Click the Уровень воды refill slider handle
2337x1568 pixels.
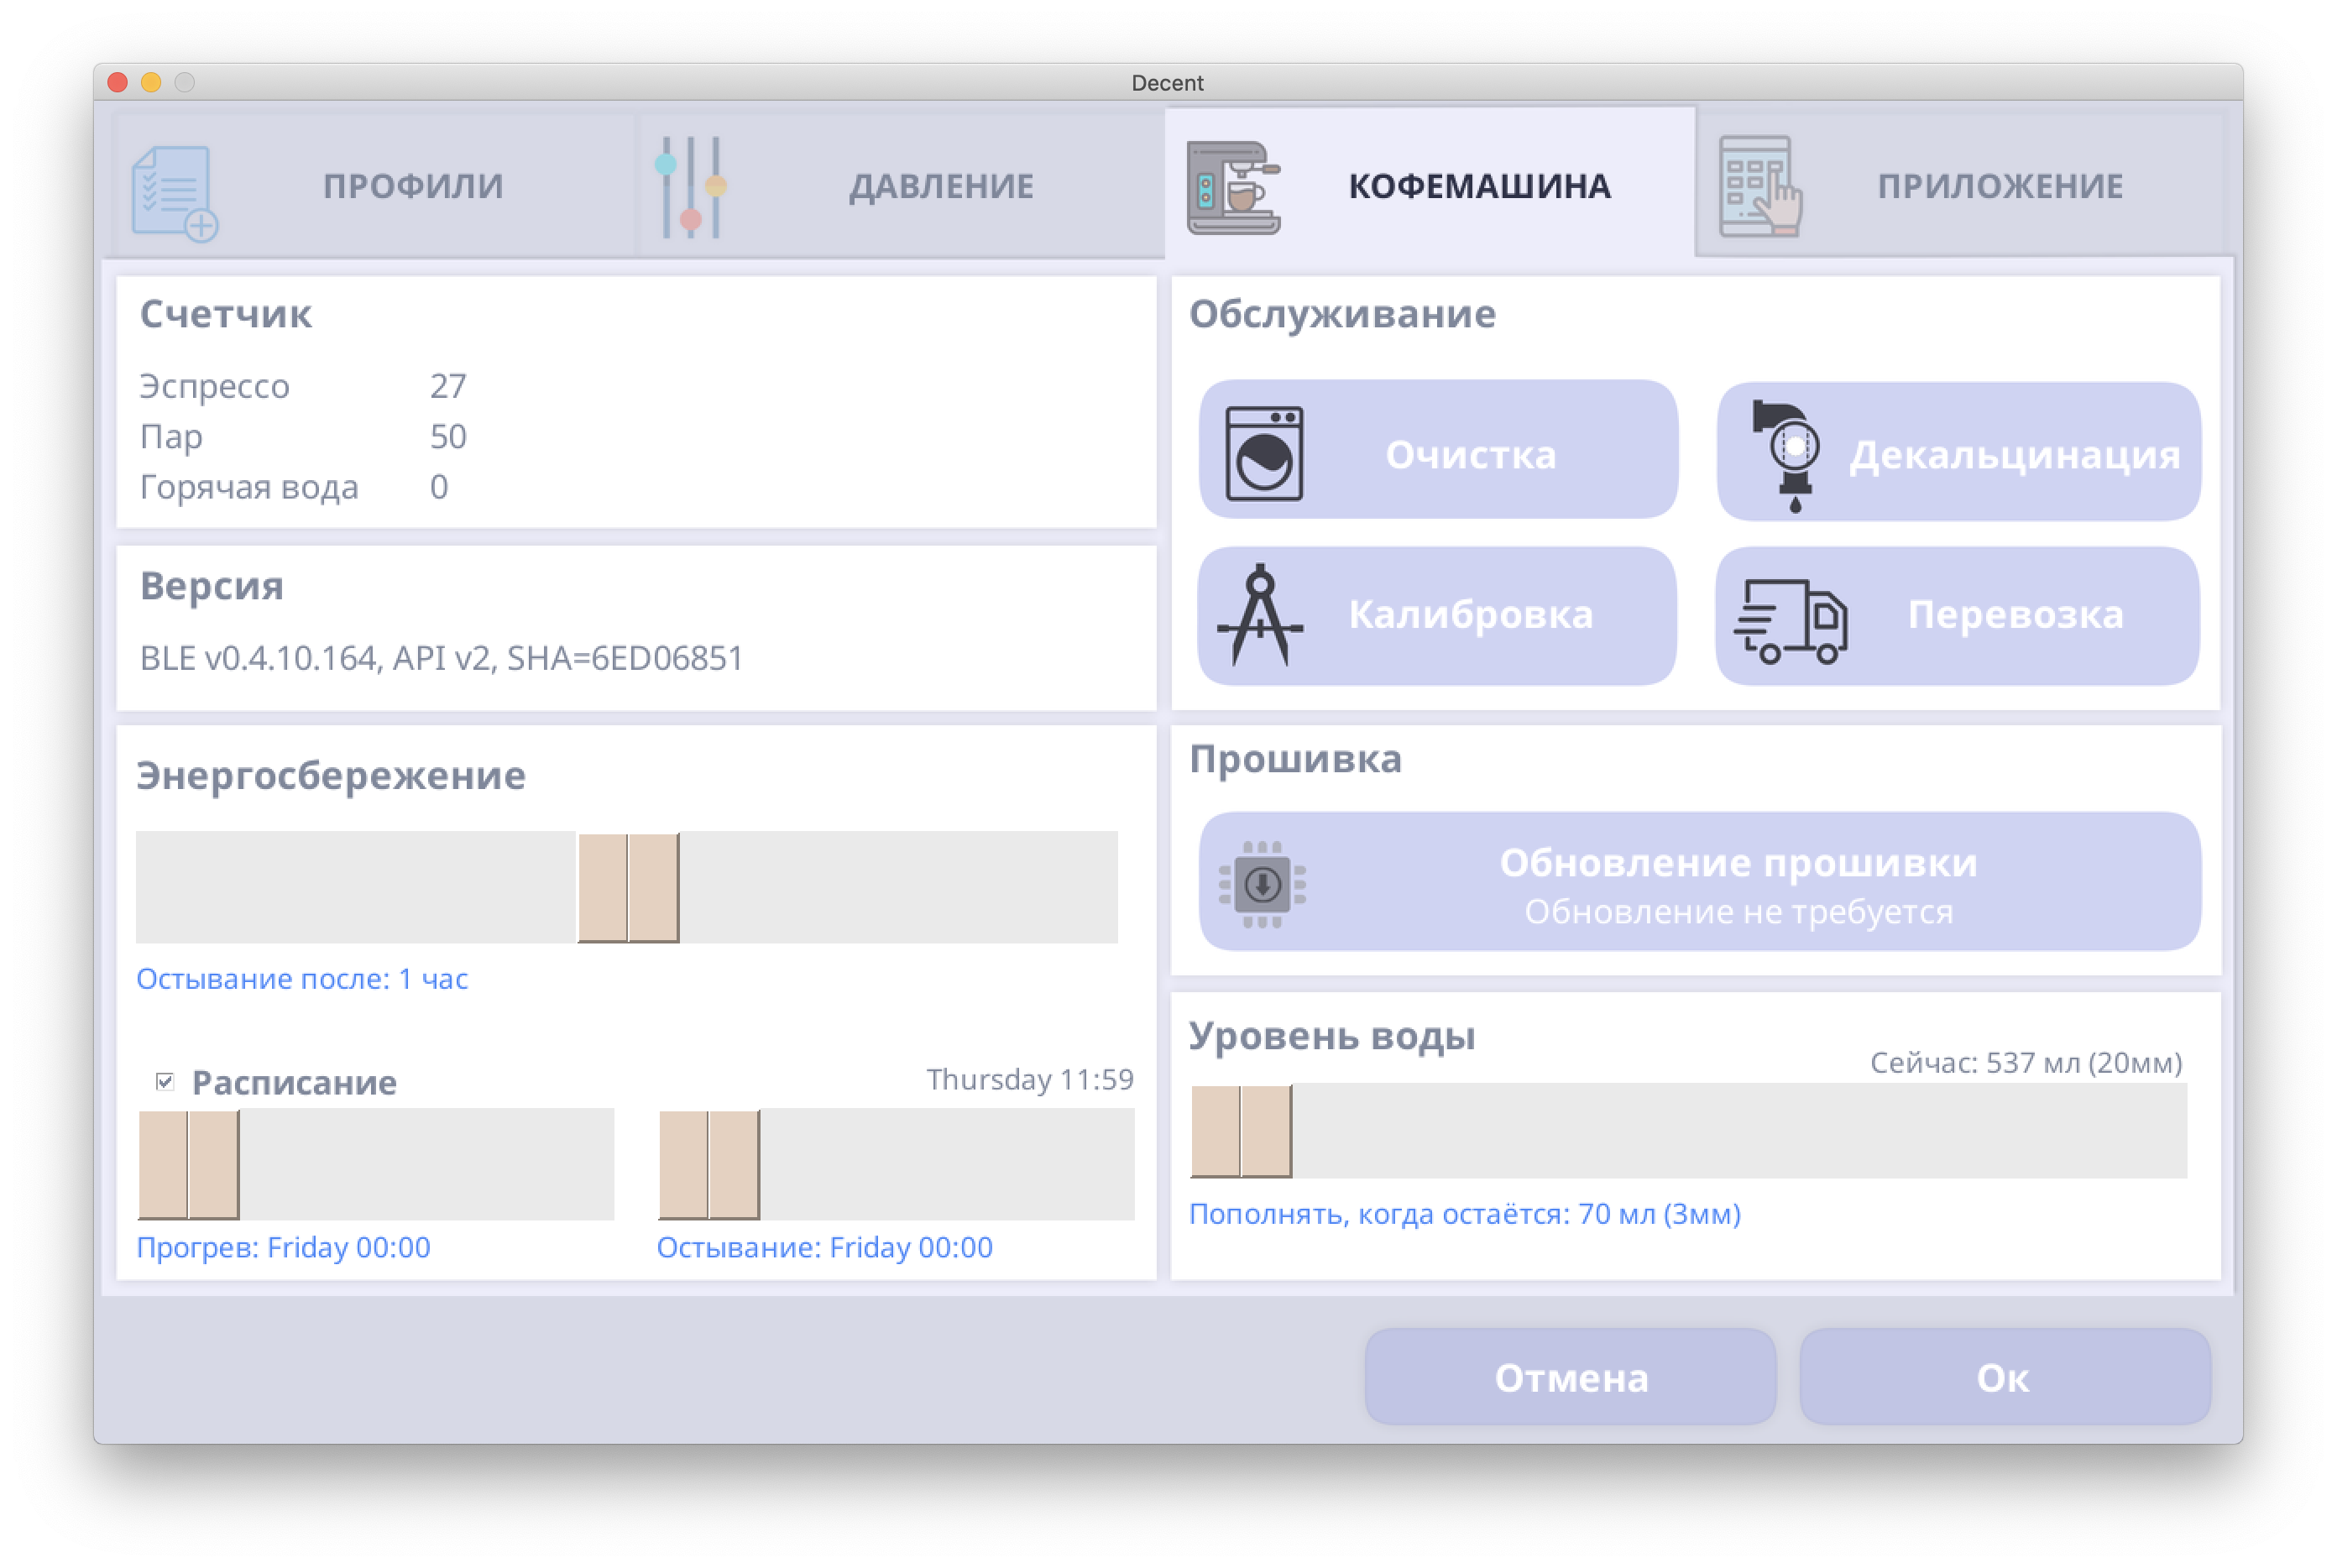pyautogui.click(x=1241, y=1131)
